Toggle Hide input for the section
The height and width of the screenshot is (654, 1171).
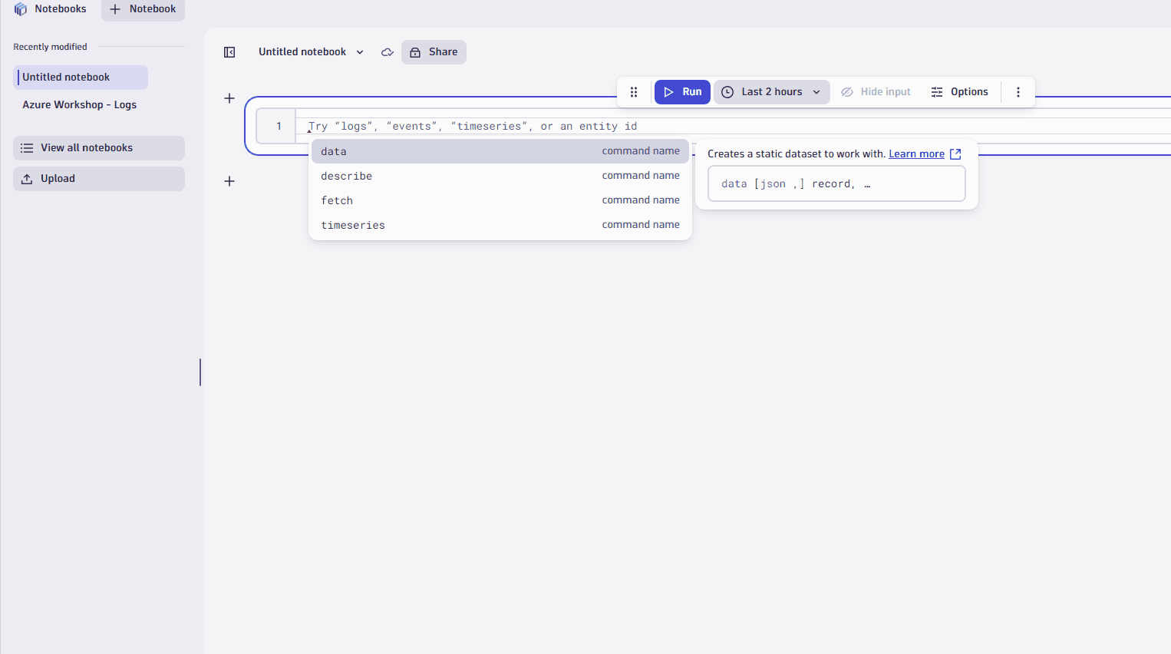[x=876, y=92]
